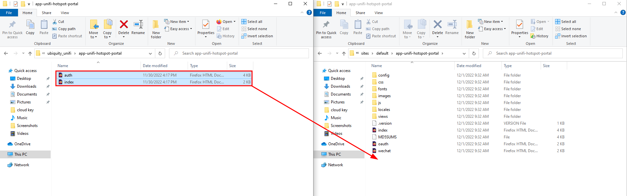Go up one folder in right window
The image size is (627, 196).
click(344, 53)
